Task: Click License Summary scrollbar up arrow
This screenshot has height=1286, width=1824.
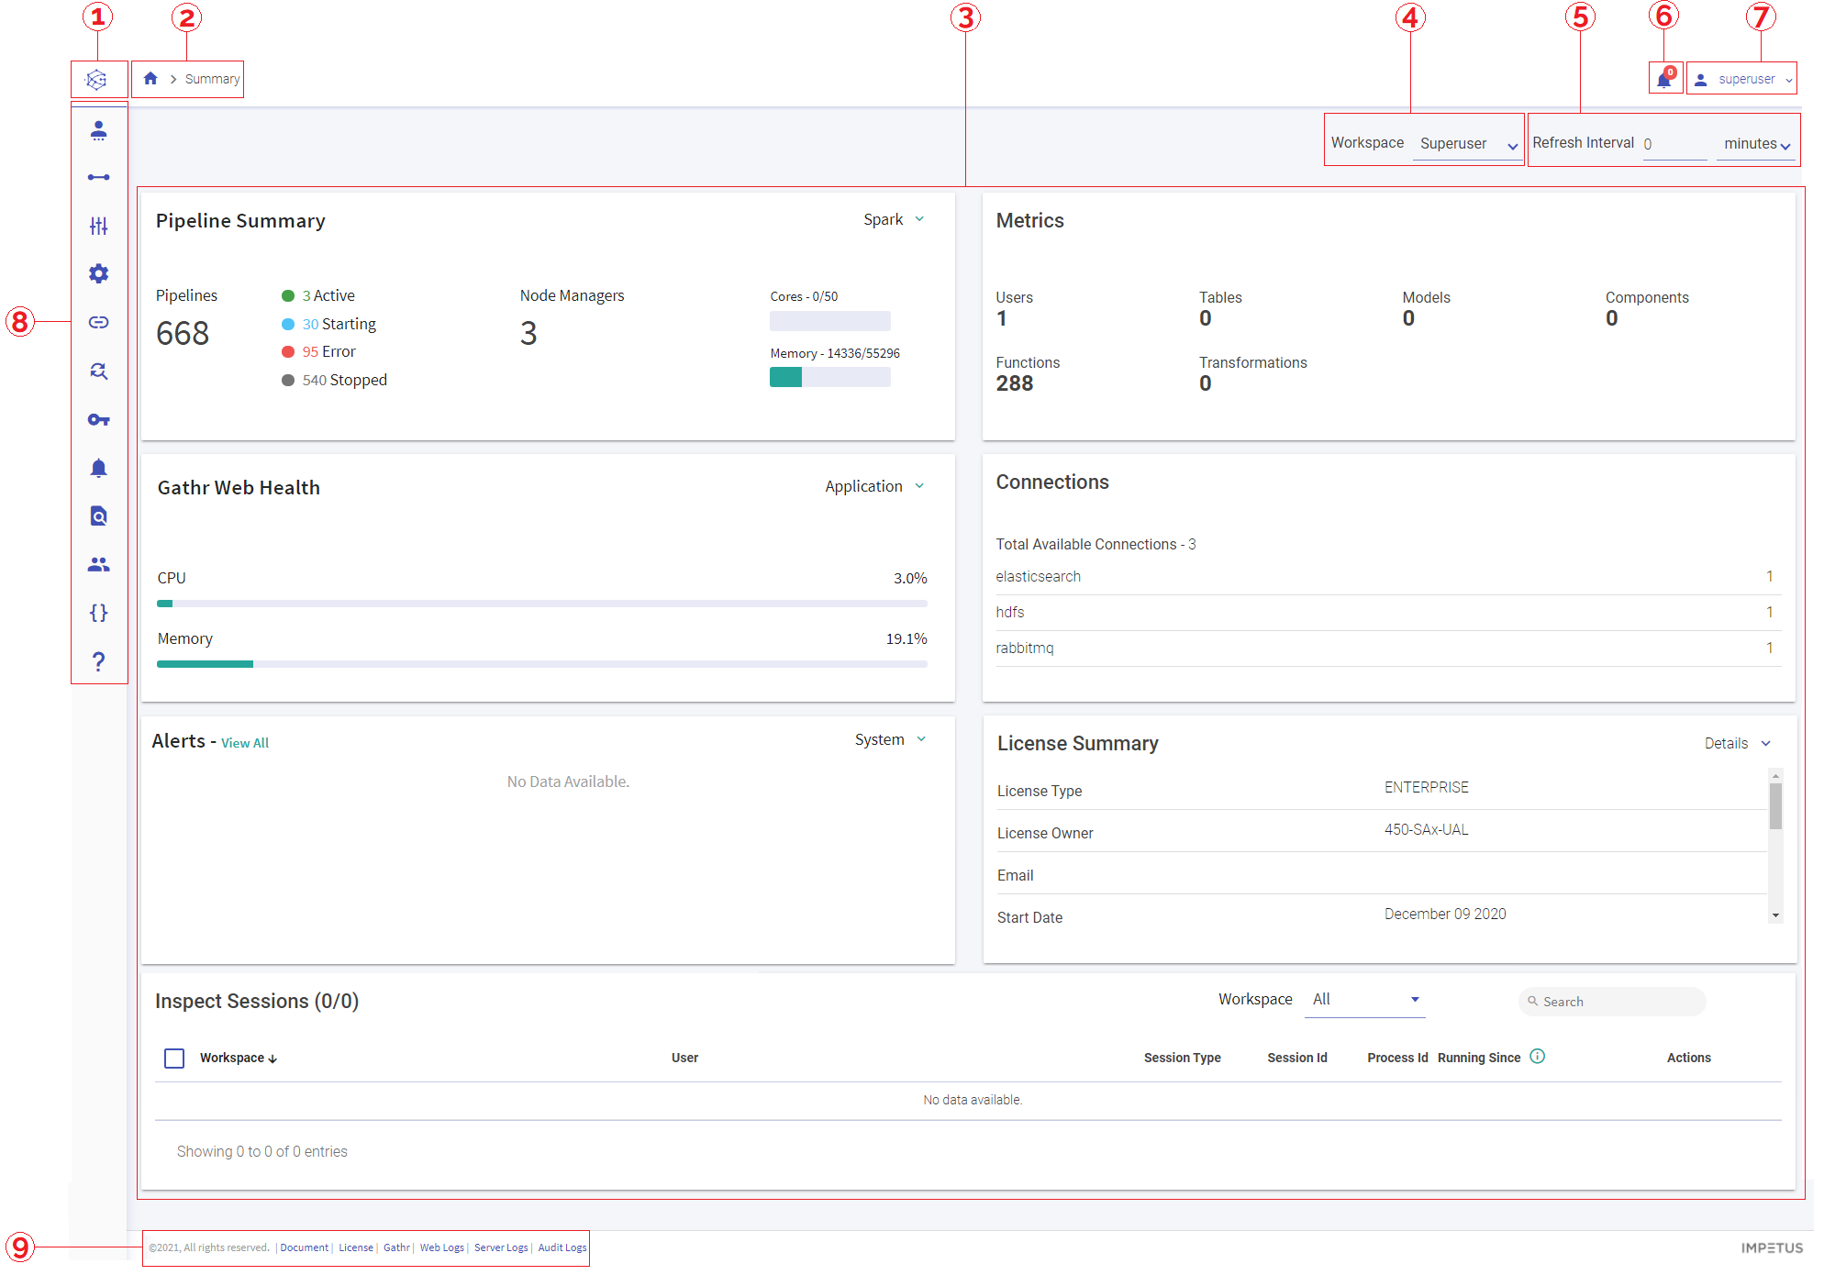Action: pyautogui.click(x=1776, y=776)
